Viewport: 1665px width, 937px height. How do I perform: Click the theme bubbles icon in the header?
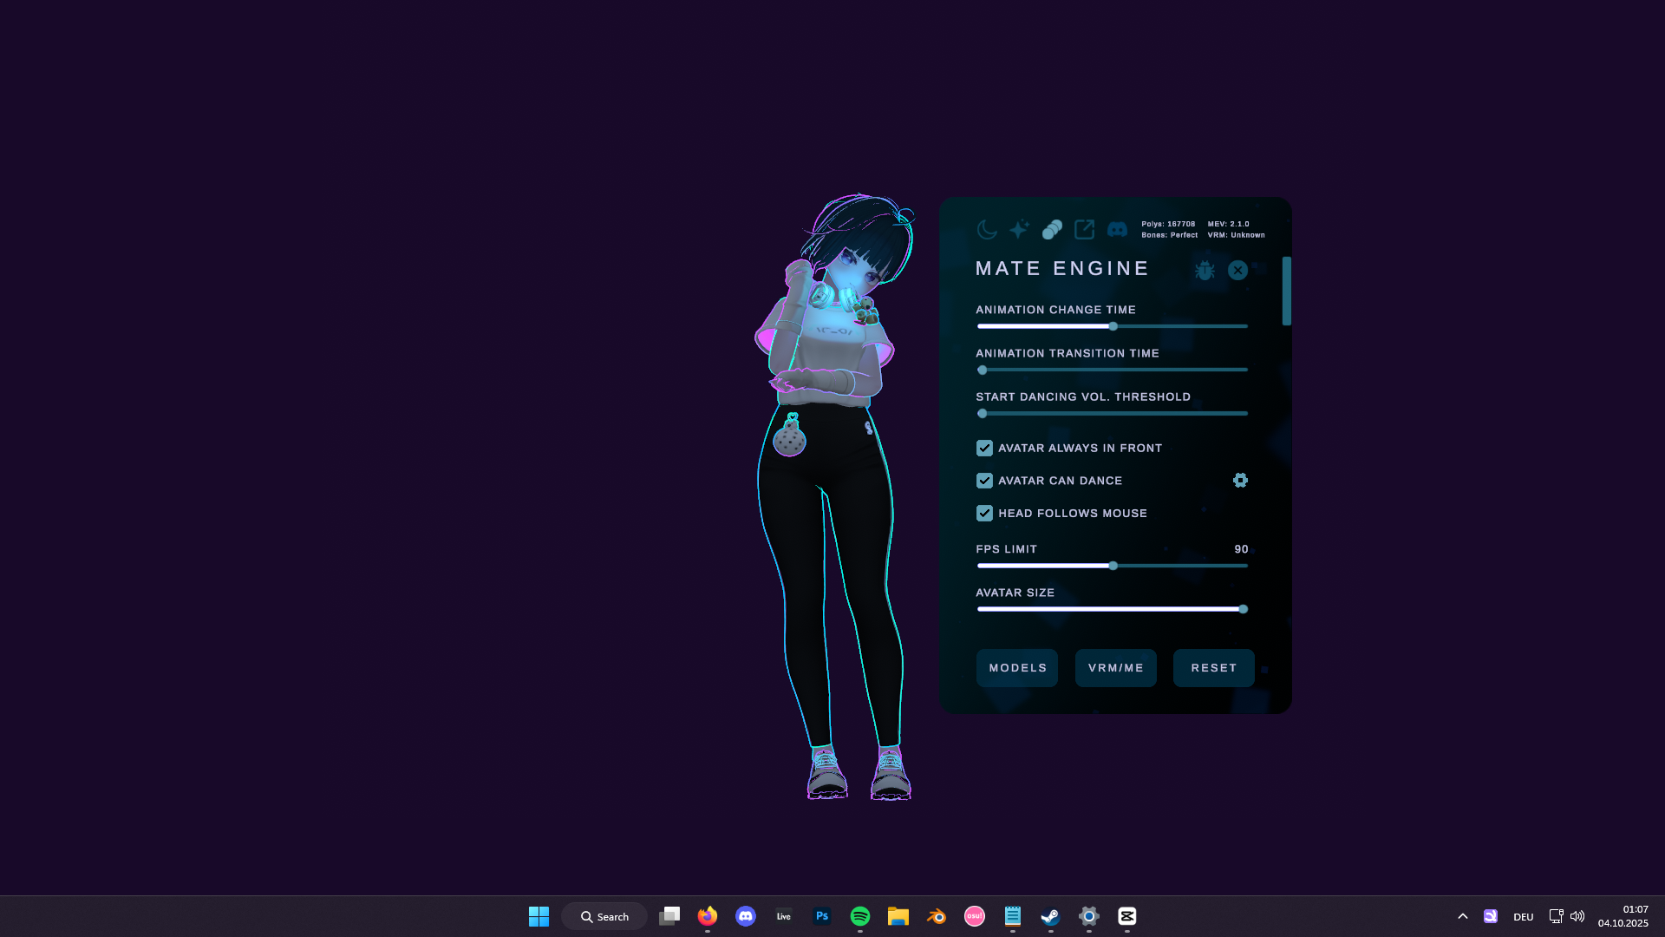point(1052,229)
